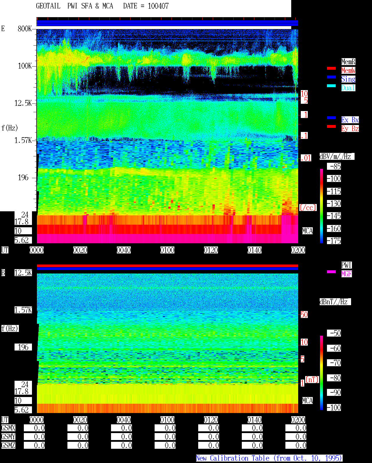
Task: Click the red MemW legend swatch
Action: [331, 68]
